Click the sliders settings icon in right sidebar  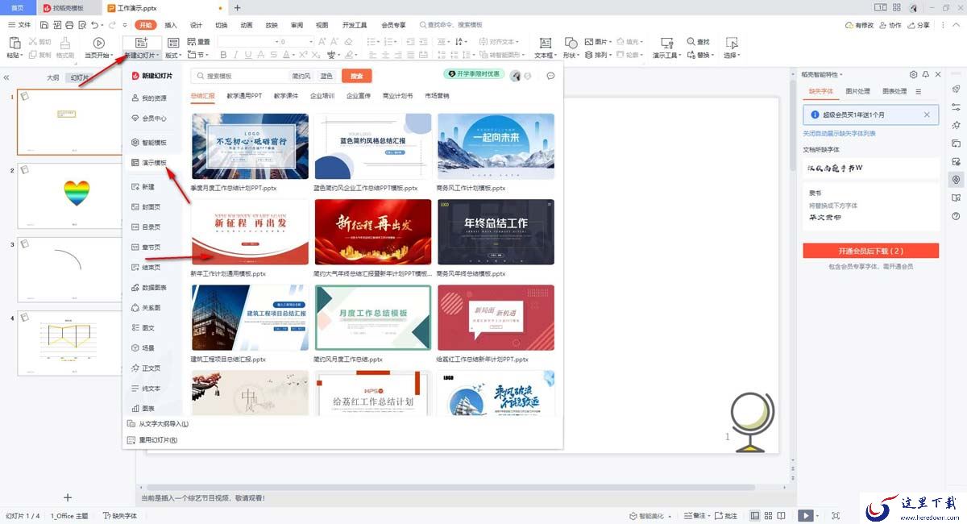click(956, 107)
